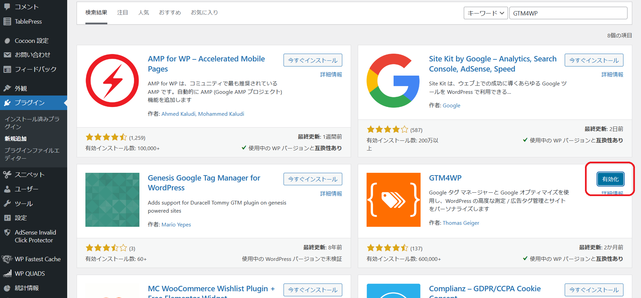Open the キーワード search type dropdown

pos(486,13)
